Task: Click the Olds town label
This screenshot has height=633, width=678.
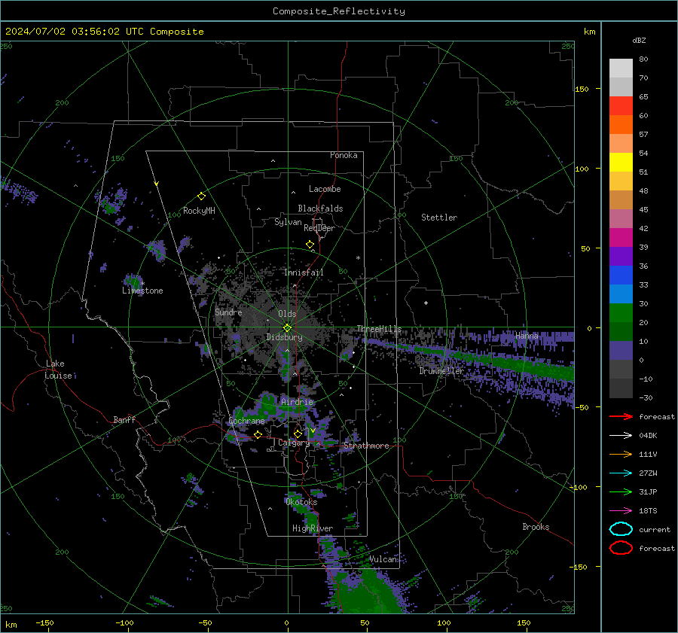Action: pos(287,314)
